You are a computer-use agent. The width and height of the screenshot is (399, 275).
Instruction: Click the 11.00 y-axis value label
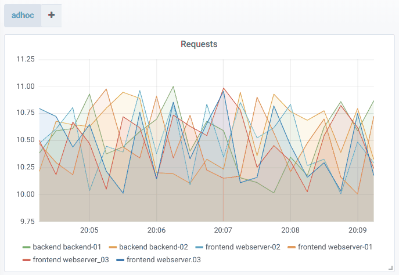(x=25, y=86)
